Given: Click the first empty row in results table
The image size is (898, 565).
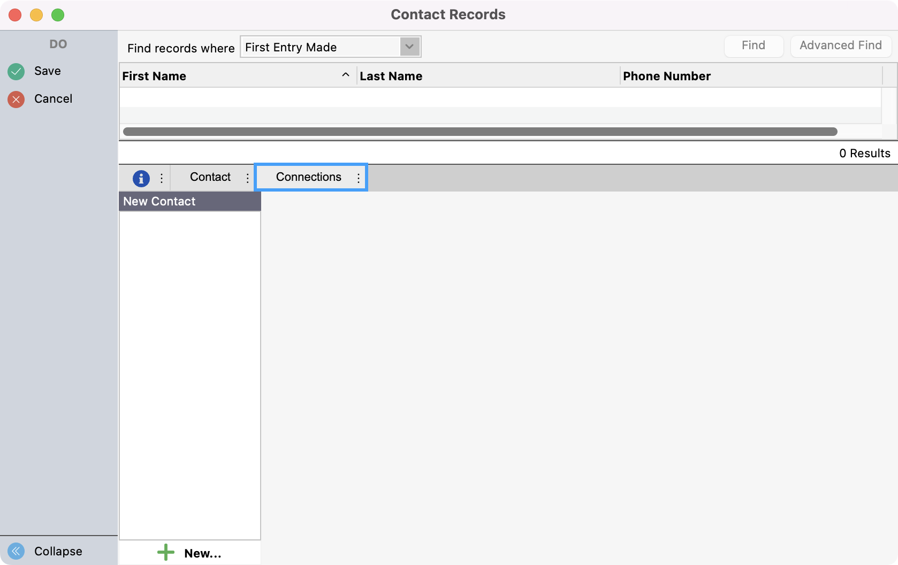Looking at the screenshot, I should pos(500,97).
